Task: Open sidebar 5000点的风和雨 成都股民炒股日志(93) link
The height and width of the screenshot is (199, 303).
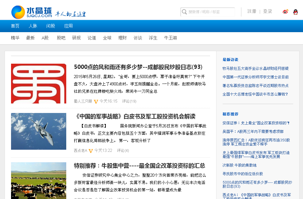Action: click(x=257, y=184)
